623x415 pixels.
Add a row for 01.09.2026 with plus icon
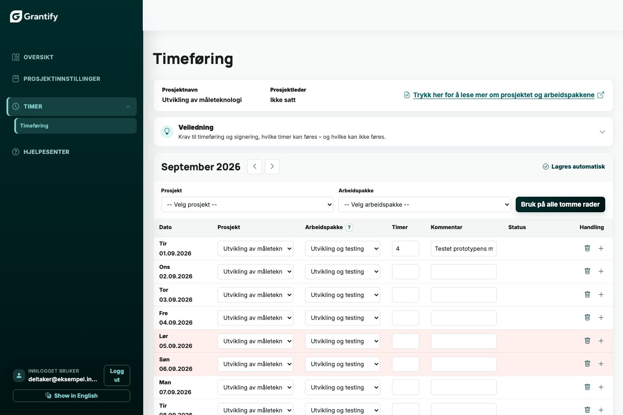tap(601, 248)
